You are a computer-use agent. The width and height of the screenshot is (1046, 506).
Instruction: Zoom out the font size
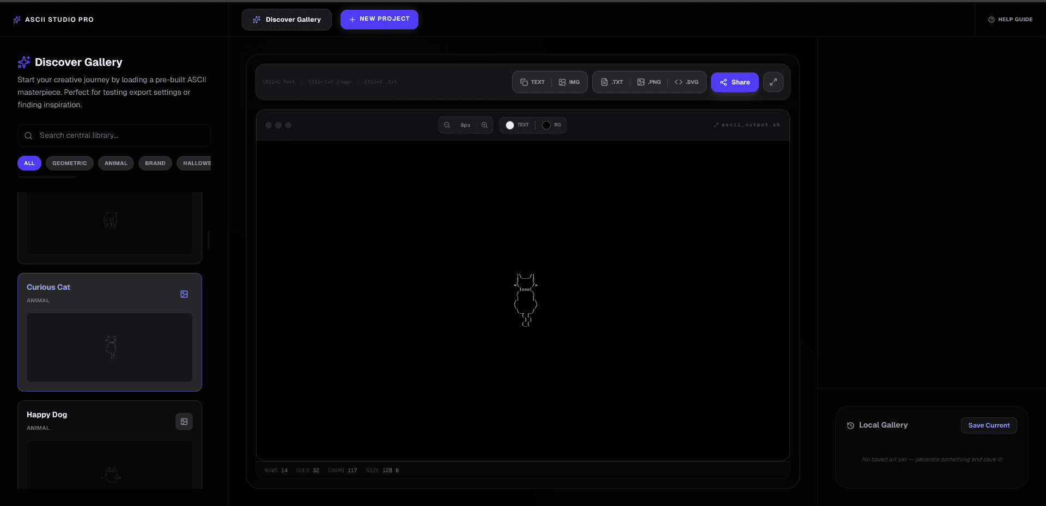[447, 125]
